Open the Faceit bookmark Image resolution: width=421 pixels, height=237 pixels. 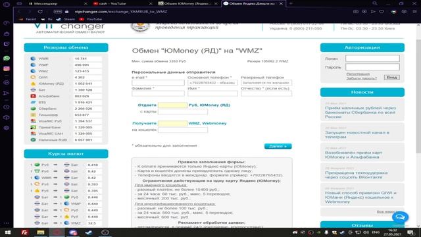pyautogui.click(x=28, y=19)
